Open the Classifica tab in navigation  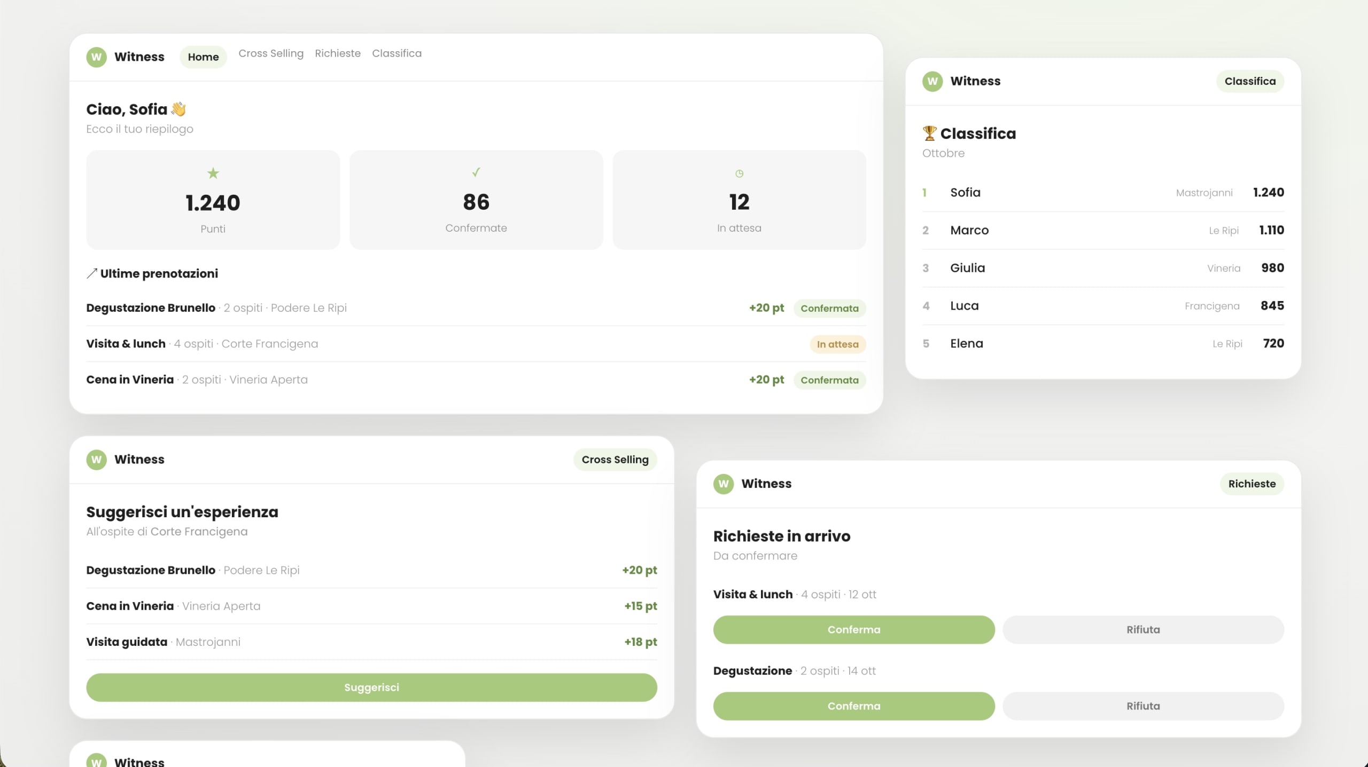coord(397,53)
